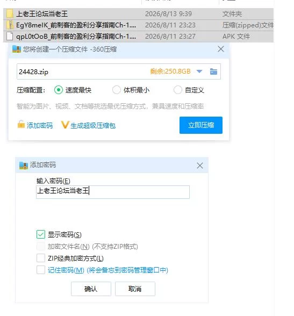This screenshot has height=316, width=294.
Task: Uncheck the 显示密码 checkbox
Action: point(41,234)
